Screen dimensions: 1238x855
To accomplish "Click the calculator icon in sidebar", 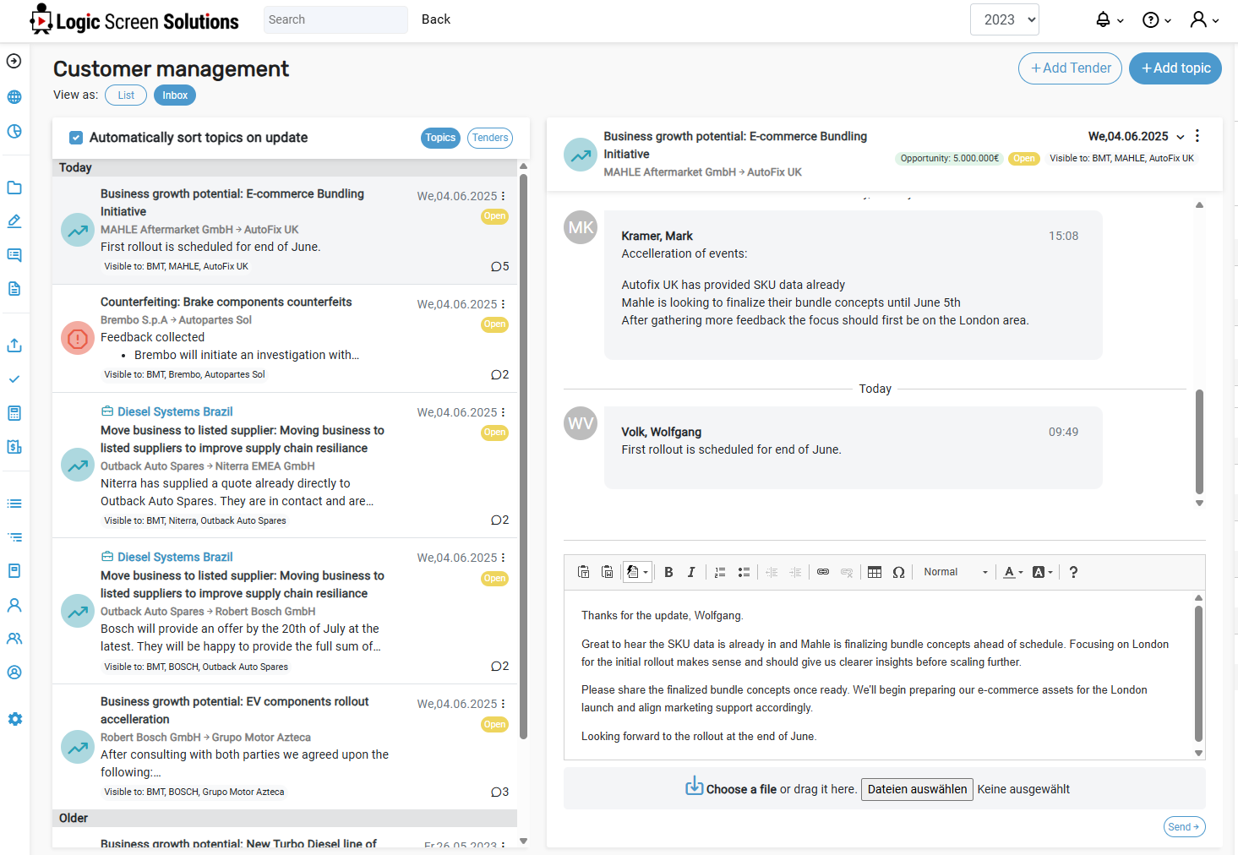I will tap(14, 413).
